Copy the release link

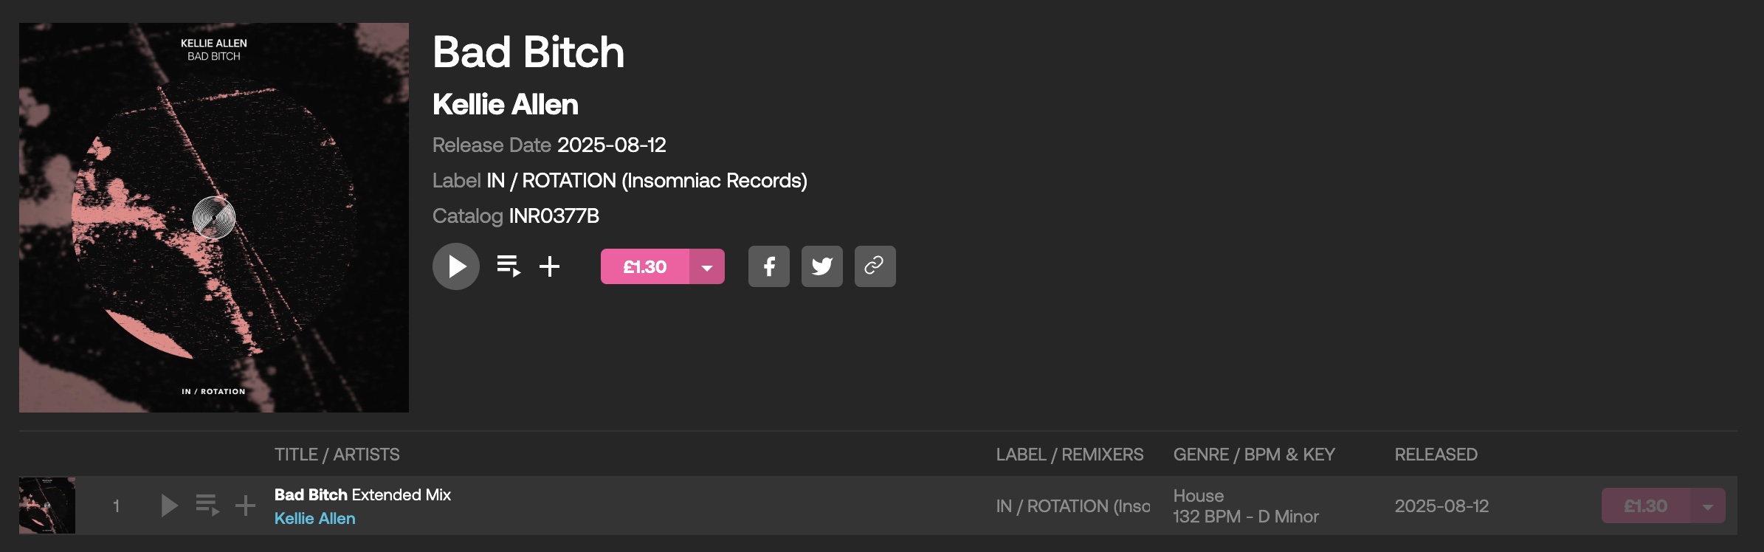875,266
